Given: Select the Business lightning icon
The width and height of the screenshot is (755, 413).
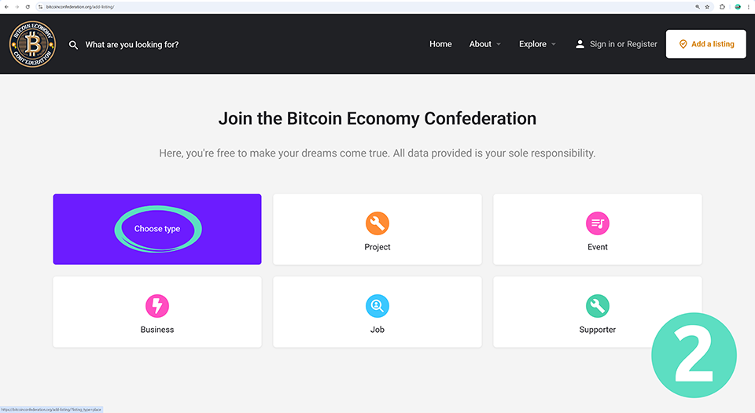Looking at the screenshot, I should [x=157, y=306].
